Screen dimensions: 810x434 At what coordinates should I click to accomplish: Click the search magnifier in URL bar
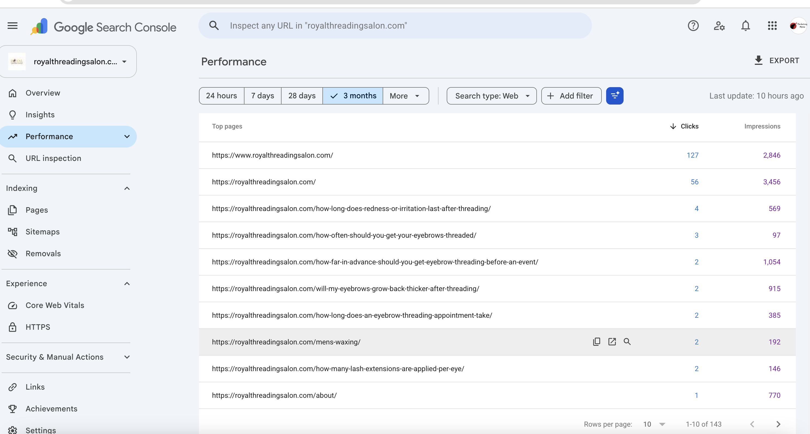click(x=214, y=25)
